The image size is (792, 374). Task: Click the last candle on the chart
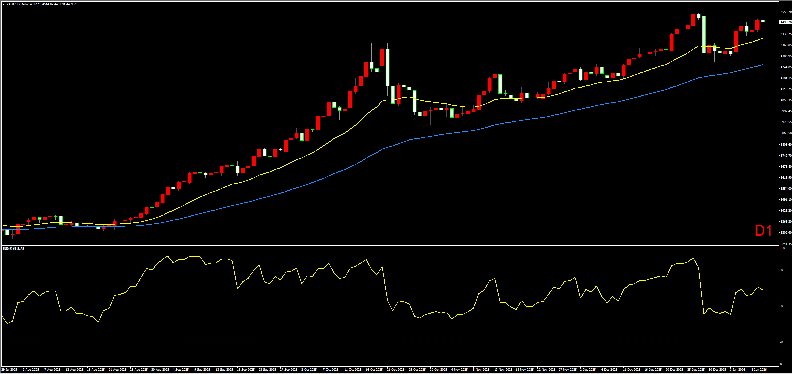click(763, 21)
